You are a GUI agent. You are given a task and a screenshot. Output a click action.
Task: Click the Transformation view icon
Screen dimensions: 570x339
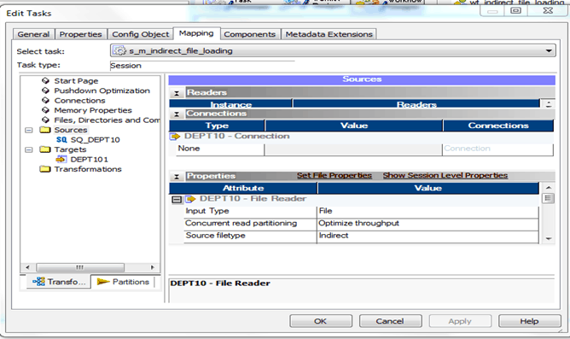[x=38, y=282]
